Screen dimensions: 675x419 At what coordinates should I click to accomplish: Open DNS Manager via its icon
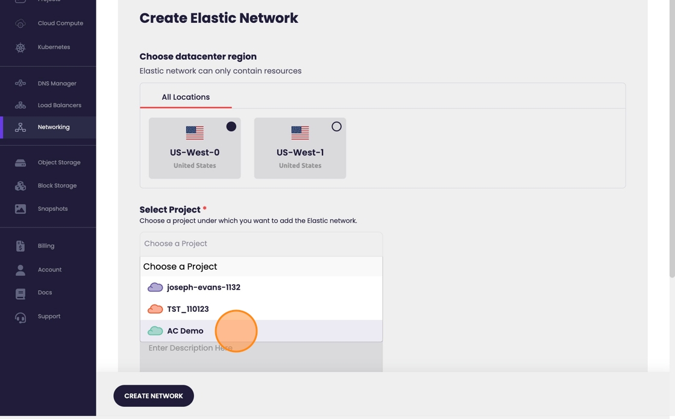20,84
